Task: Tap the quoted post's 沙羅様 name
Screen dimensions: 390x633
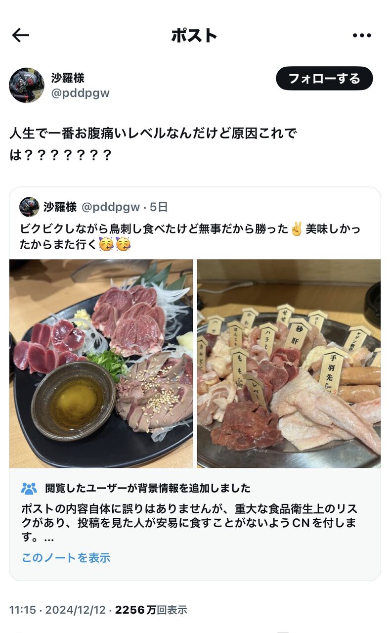Action: (60, 207)
